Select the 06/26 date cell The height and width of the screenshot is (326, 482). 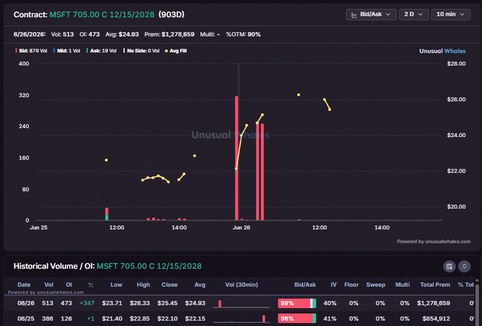click(x=26, y=303)
